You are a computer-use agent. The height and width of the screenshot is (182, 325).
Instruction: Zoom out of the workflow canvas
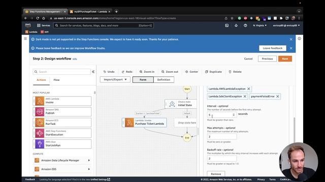(x=170, y=72)
